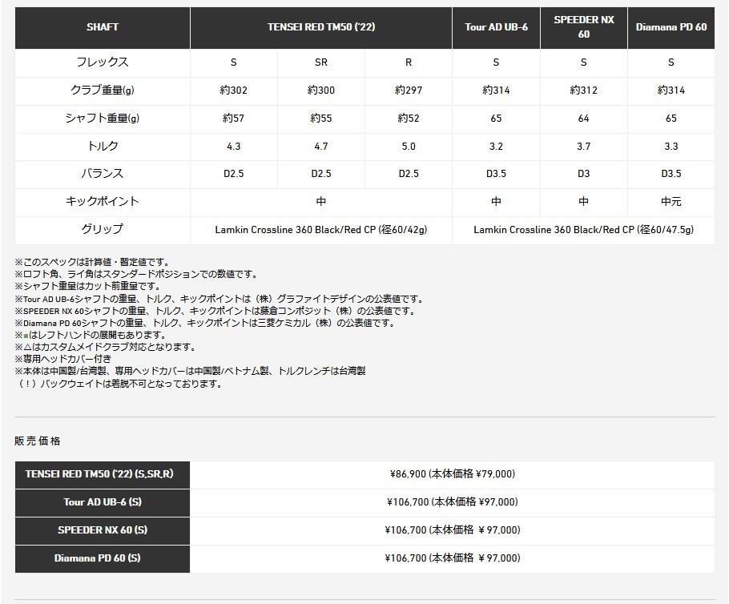This screenshot has height=604, width=729.
Task: Click the TENSEI RED TM50 ('22) price row label
Action: pyautogui.click(x=103, y=475)
